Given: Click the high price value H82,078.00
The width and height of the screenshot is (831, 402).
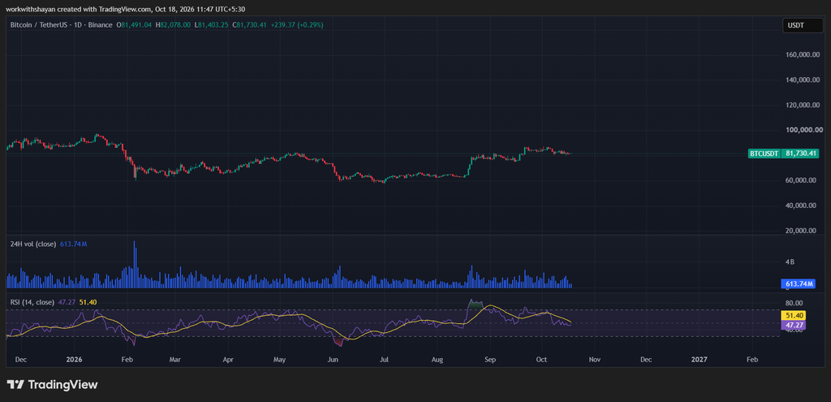Looking at the screenshot, I should pyautogui.click(x=173, y=24).
